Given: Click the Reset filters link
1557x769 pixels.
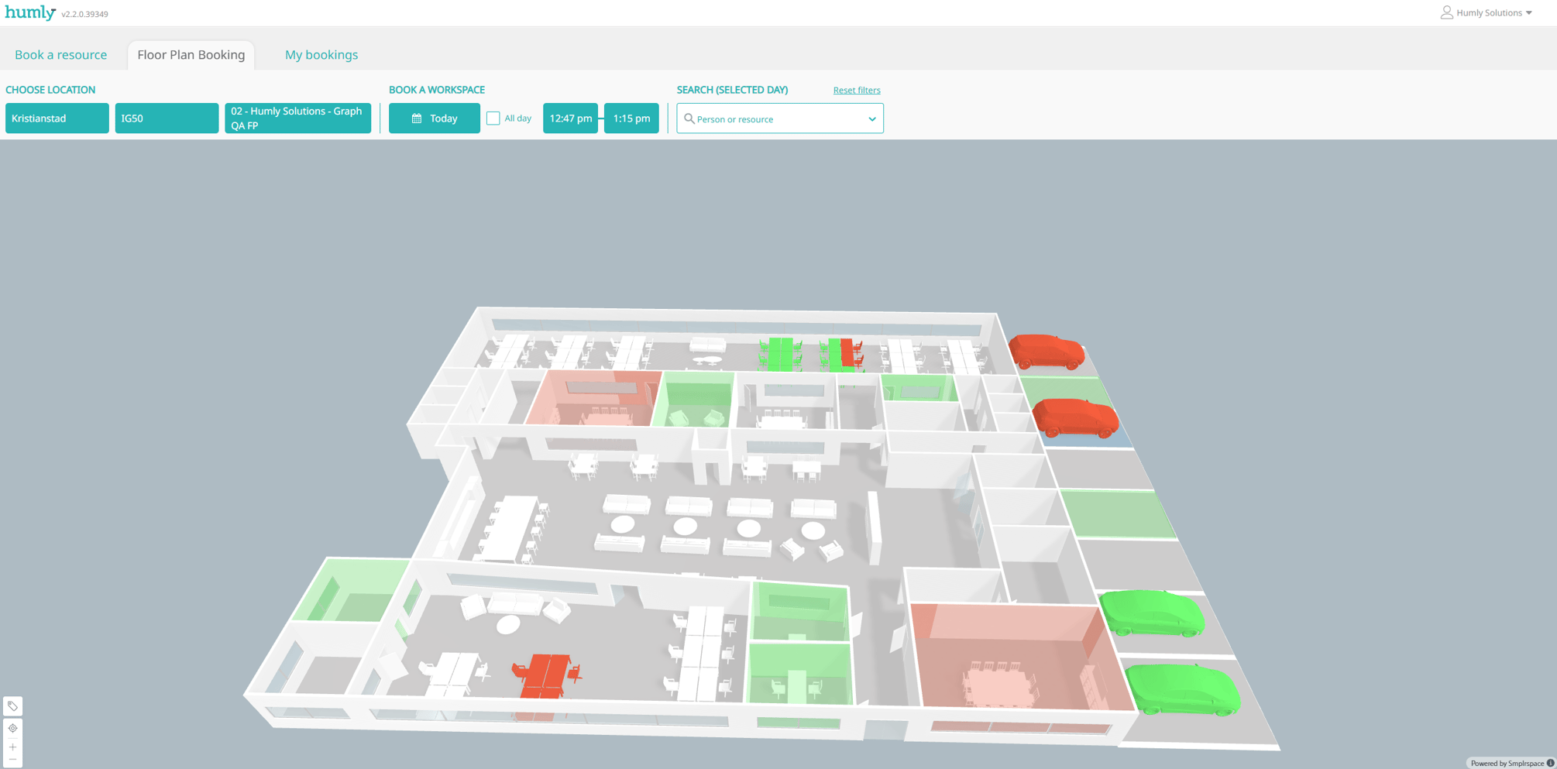Looking at the screenshot, I should tap(857, 91).
